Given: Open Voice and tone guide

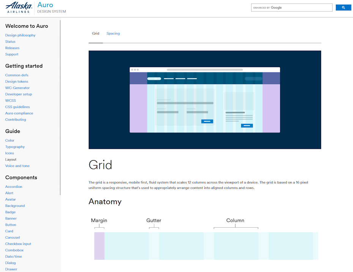Looking at the screenshot, I should click(17, 166).
